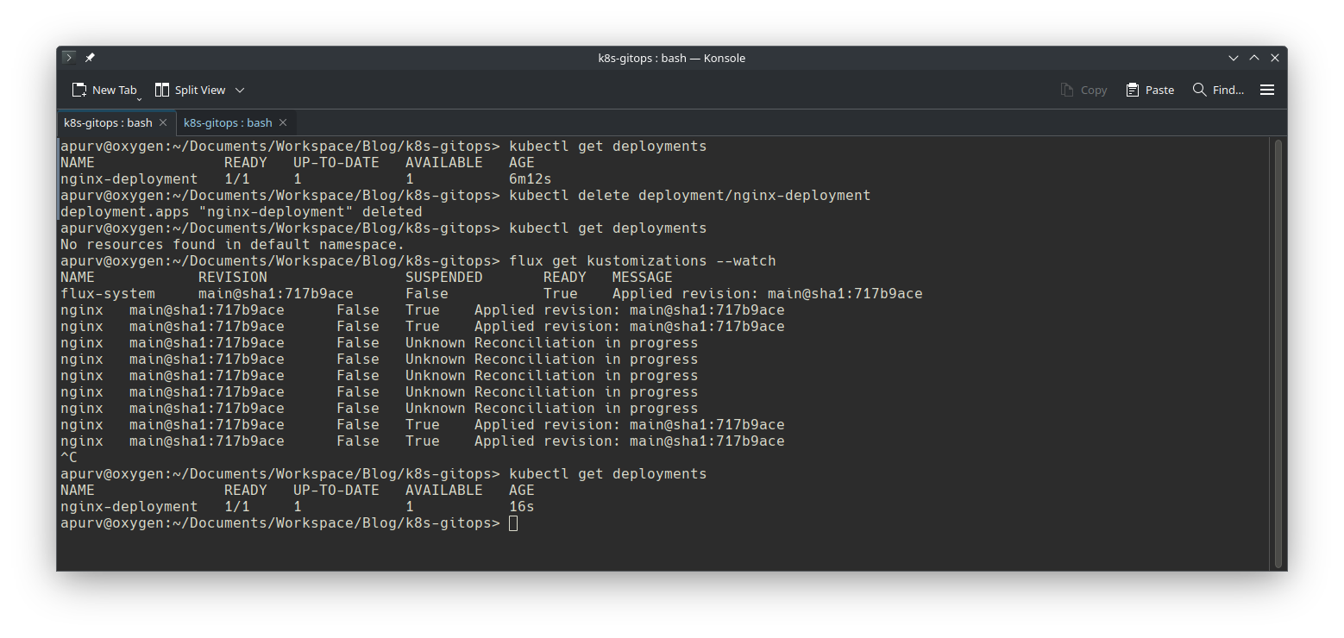The height and width of the screenshot is (638, 1344).
Task: Expand the Split View chevron dropdown
Action: pyautogui.click(x=240, y=90)
